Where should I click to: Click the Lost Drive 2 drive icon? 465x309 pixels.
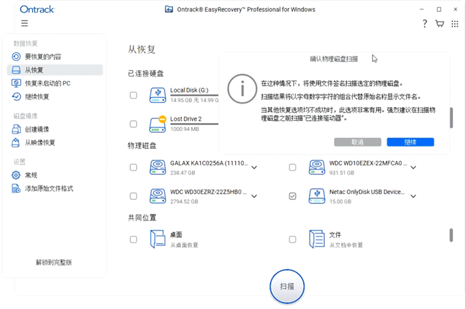157,124
